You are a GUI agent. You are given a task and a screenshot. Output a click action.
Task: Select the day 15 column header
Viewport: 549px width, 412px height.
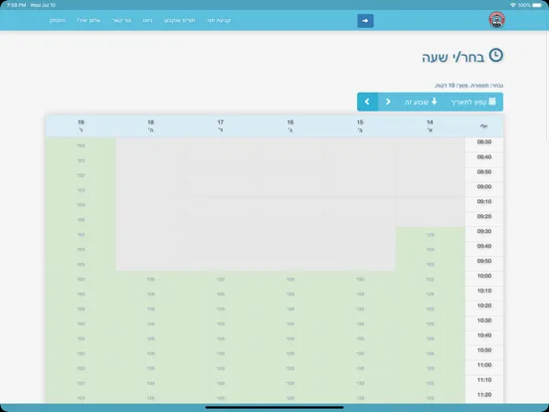360,125
